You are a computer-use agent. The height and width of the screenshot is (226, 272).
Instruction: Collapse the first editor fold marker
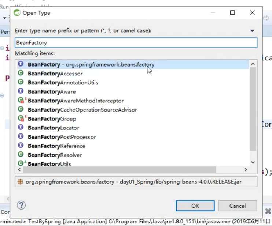(2, 48)
